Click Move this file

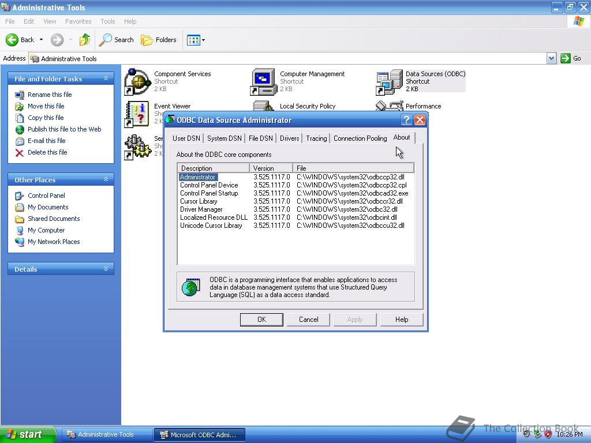pos(46,106)
